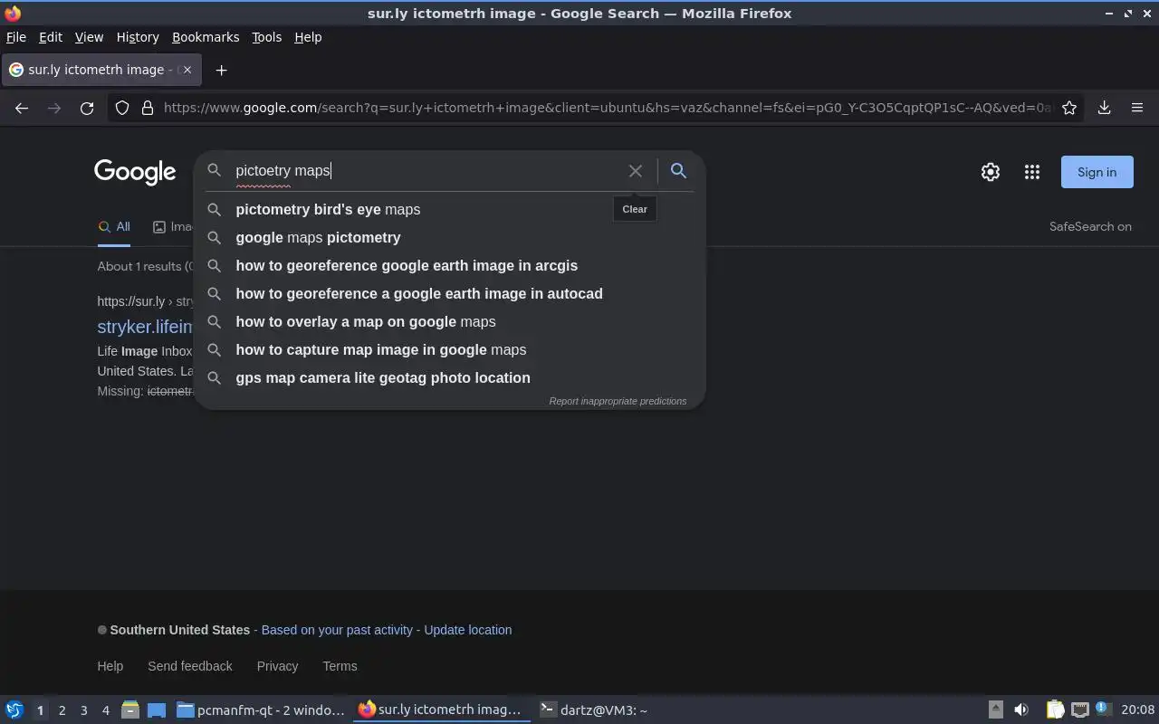Open the volume control in the system tray
The height and width of the screenshot is (724, 1159).
click(x=1021, y=710)
